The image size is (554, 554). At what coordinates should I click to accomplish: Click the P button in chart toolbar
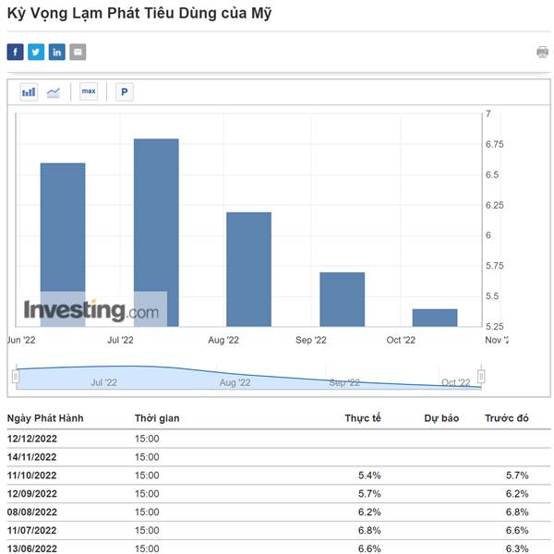pos(124,91)
